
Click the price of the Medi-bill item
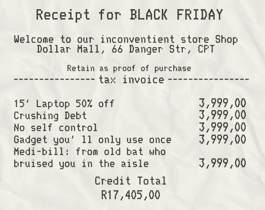222,164
